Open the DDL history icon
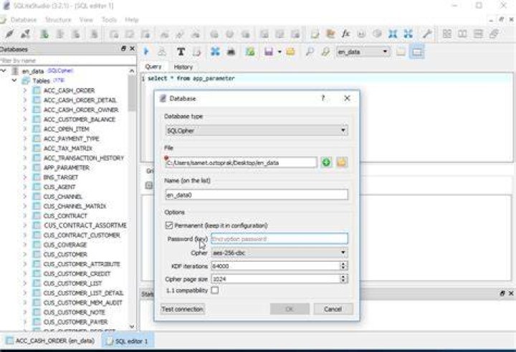 tap(330, 34)
